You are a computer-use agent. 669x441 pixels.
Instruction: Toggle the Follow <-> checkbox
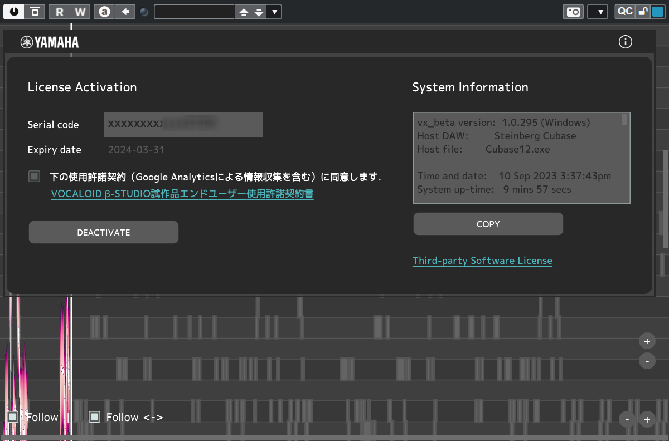(95, 416)
